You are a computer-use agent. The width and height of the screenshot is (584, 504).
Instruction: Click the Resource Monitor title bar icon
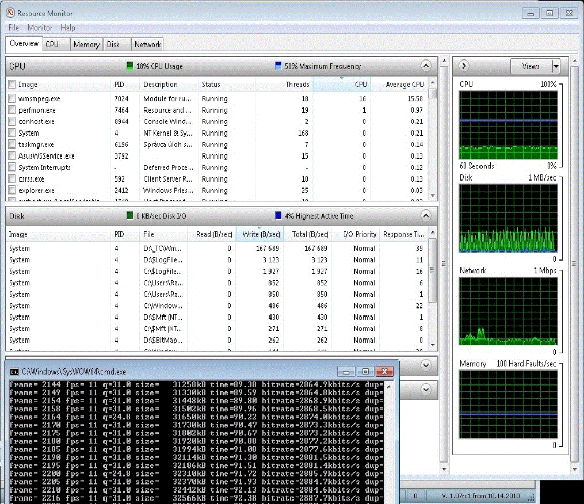(x=10, y=13)
